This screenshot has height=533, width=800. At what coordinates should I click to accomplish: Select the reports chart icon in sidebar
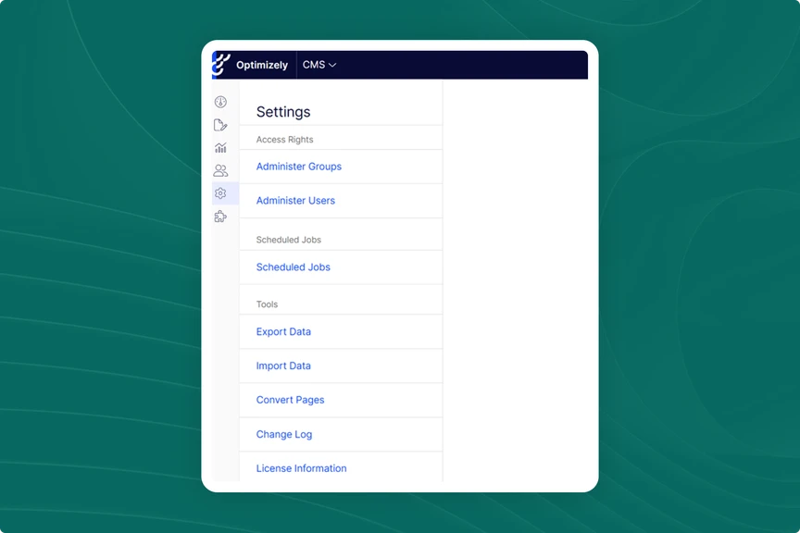pyautogui.click(x=220, y=148)
